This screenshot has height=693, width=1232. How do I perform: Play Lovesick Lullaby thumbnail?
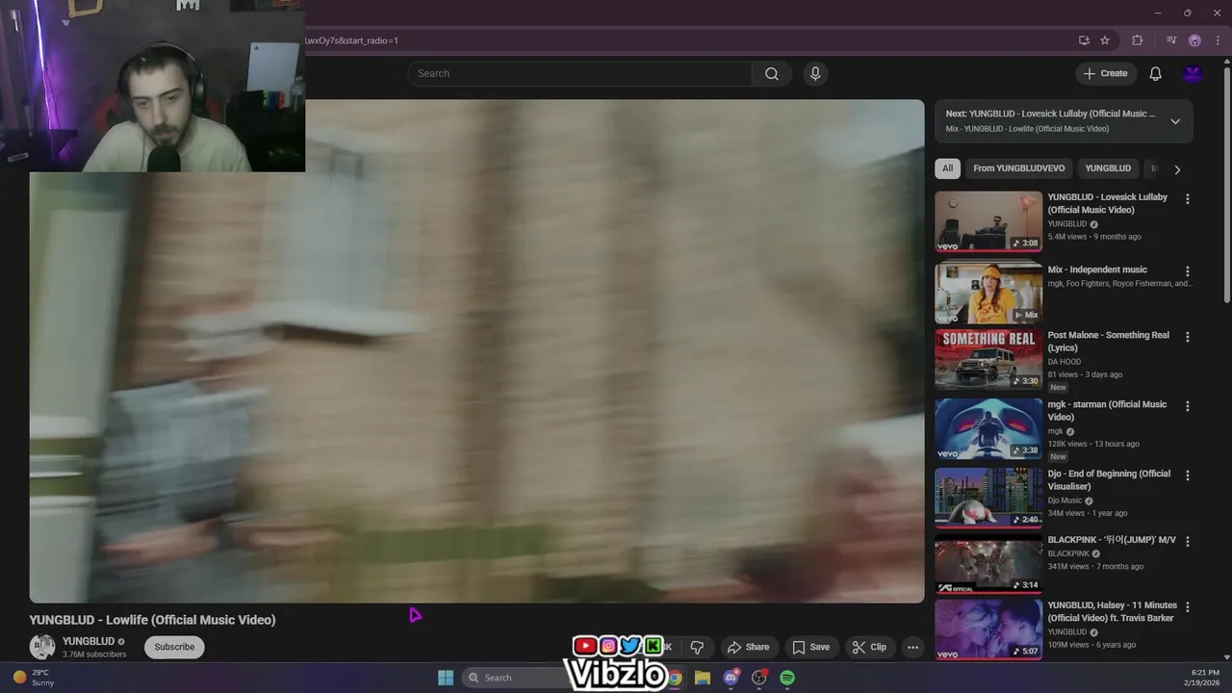point(988,221)
